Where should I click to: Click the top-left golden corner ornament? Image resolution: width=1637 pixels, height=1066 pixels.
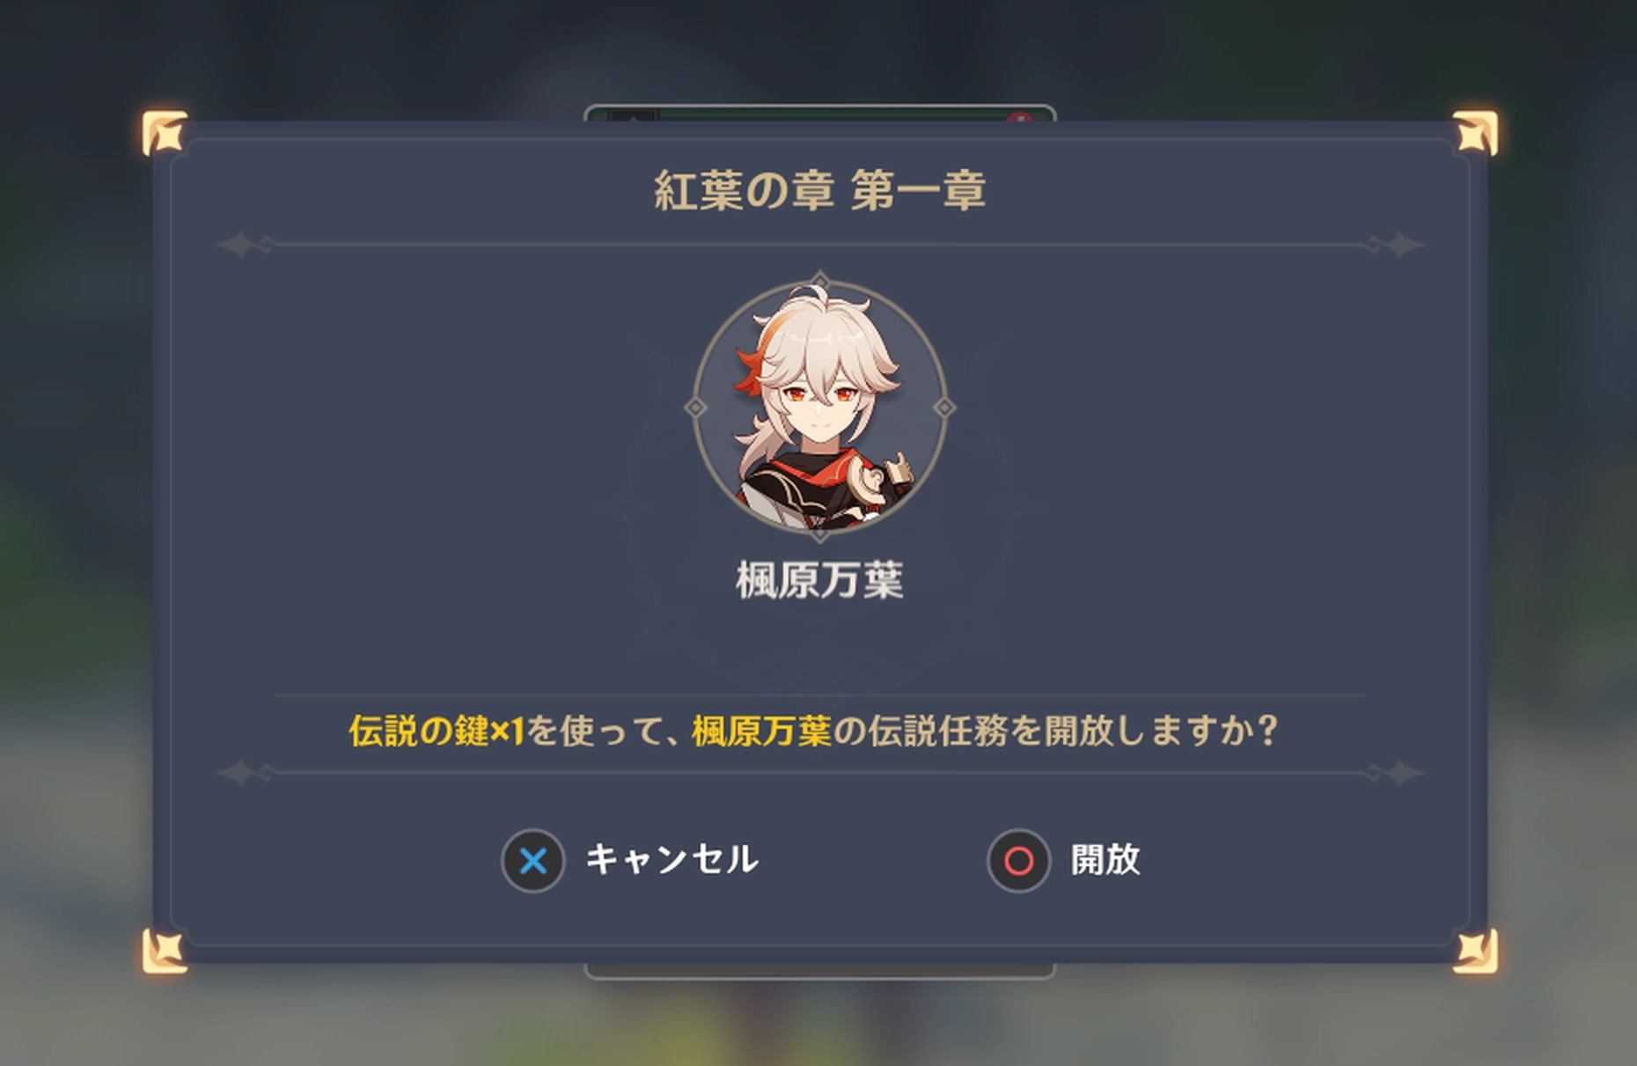[165, 133]
